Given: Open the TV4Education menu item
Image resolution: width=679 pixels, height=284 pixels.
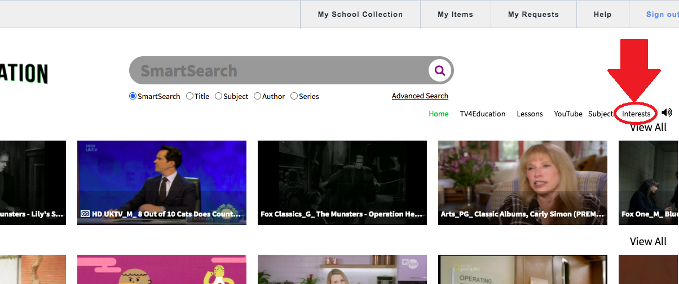Looking at the screenshot, I should [x=483, y=114].
